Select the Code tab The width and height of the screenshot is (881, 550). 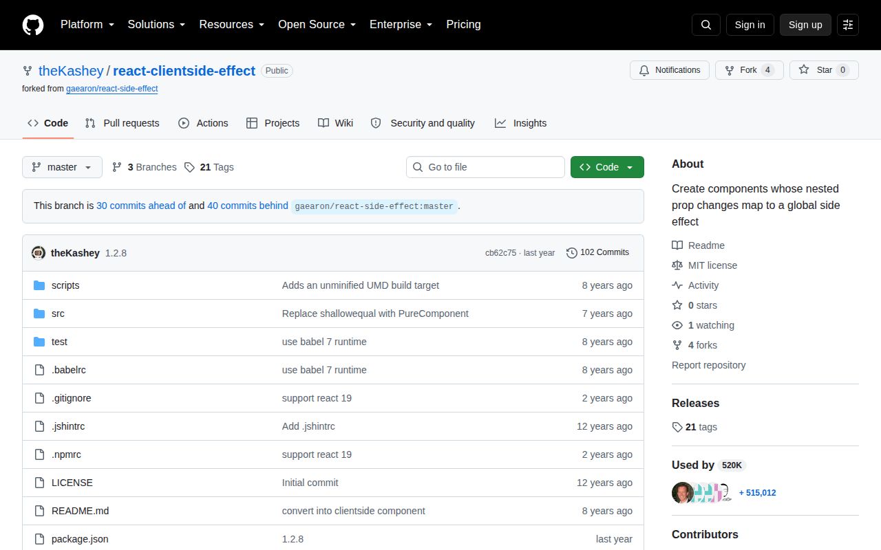[x=47, y=123]
